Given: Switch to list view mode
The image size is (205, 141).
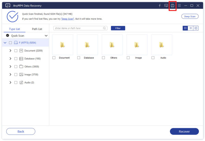Looking at the screenshot, I should pos(190,28).
